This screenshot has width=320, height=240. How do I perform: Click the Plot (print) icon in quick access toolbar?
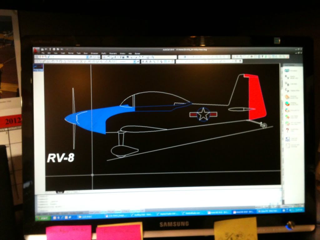tap(54, 49)
